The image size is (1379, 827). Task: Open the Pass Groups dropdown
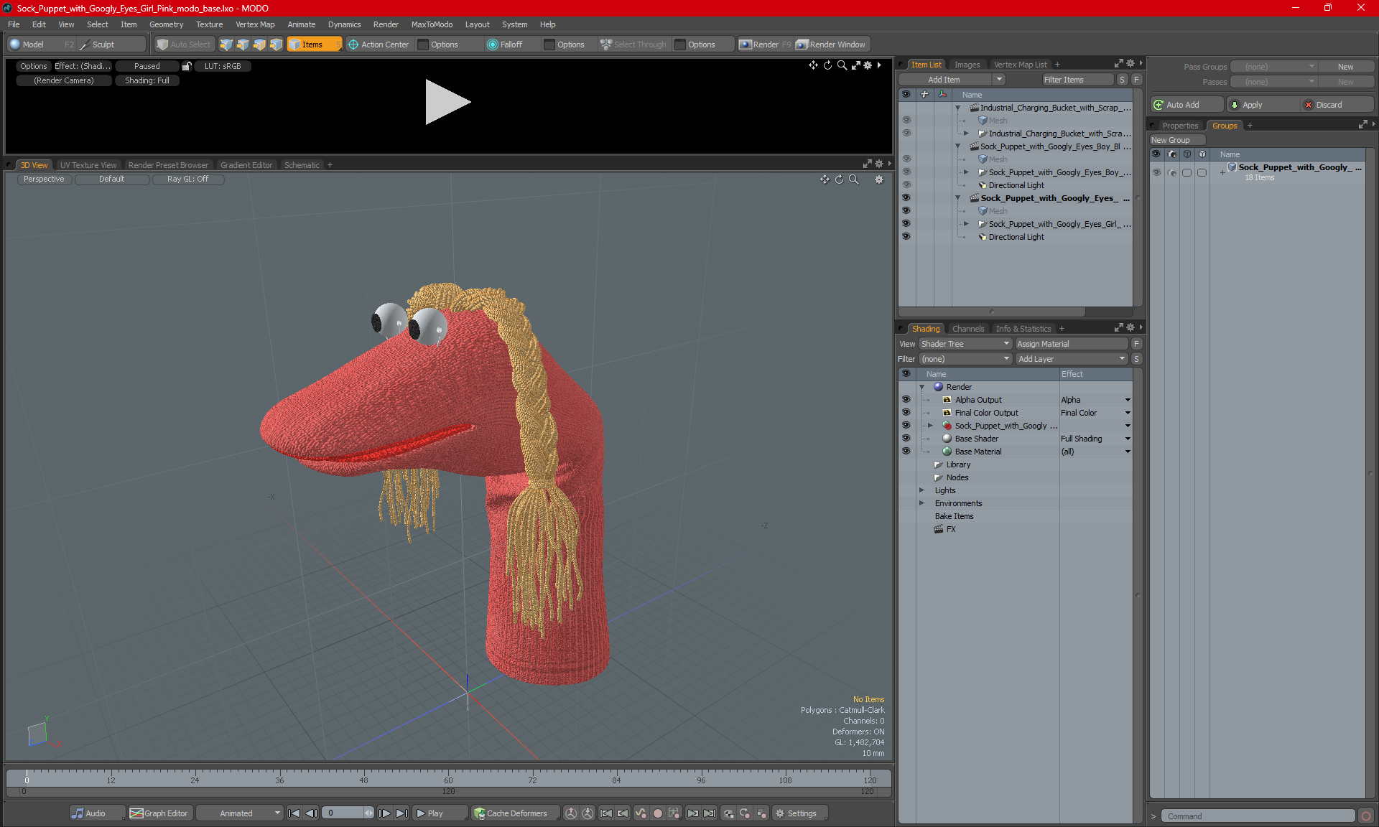point(1273,67)
